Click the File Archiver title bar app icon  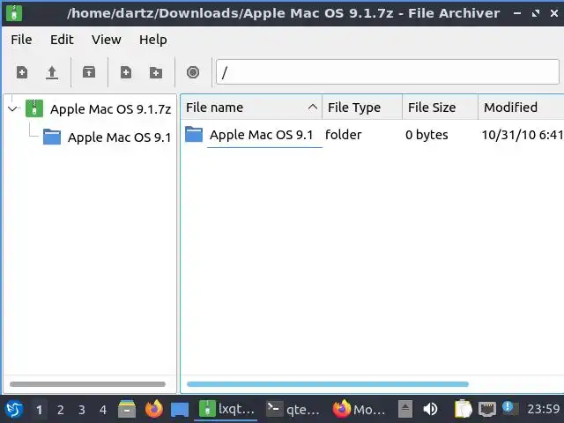pyautogui.click(x=14, y=13)
